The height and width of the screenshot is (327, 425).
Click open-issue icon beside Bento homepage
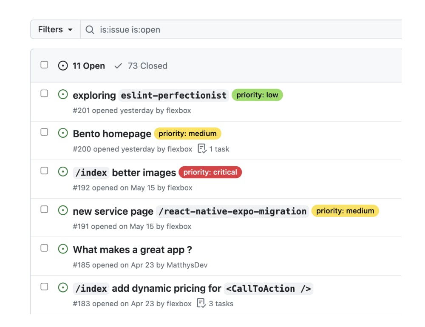(63, 133)
